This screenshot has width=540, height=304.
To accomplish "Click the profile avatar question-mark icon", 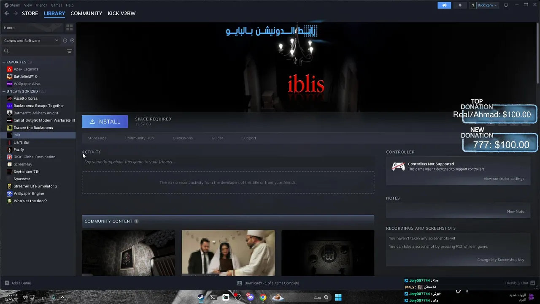I will tap(473, 5).
